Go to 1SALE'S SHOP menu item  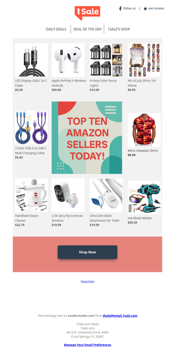pyautogui.click(x=119, y=29)
